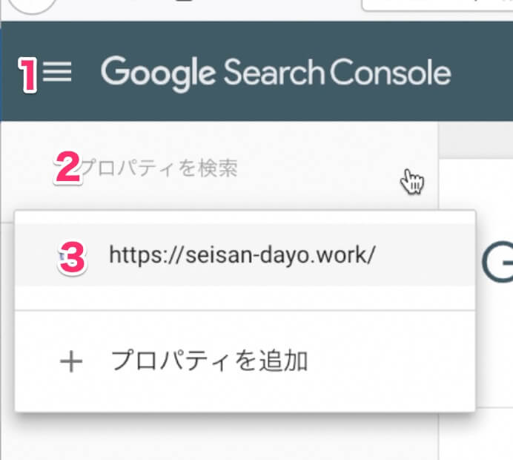Open the hamburger navigation menu

57,73
